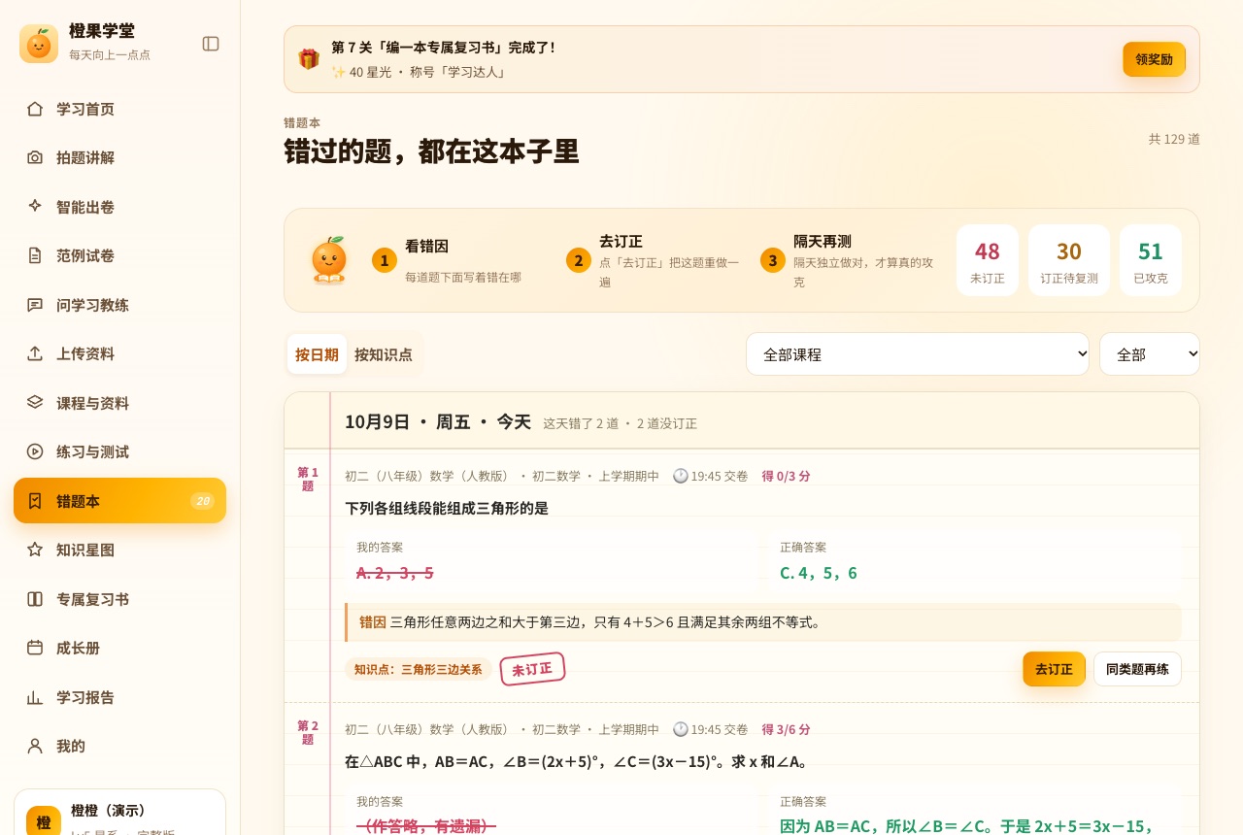Click the gift icon in the reward banner
The height and width of the screenshot is (835, 1243).
309,59
